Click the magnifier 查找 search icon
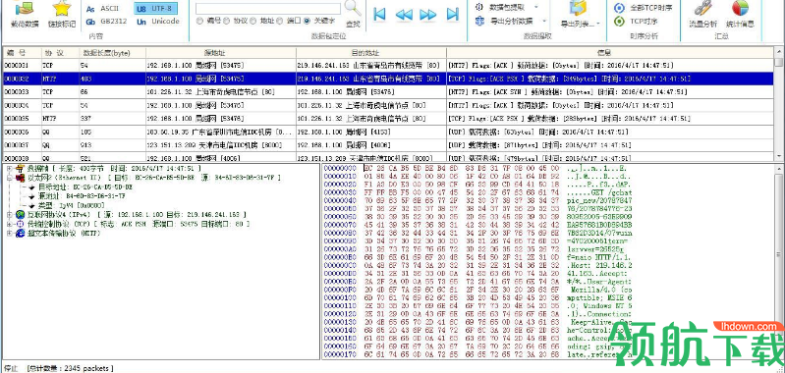Screen dimensions: 785x373 [353, 9]
